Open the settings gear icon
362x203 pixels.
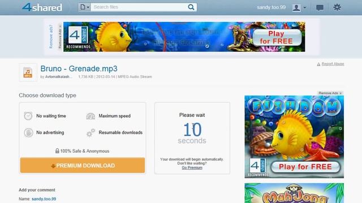coord(337,7)
